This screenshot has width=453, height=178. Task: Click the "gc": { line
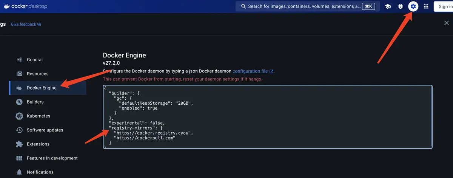(x=123, y=98)
